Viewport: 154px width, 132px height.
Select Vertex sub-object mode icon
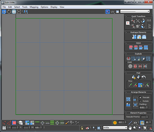(4, 123)
